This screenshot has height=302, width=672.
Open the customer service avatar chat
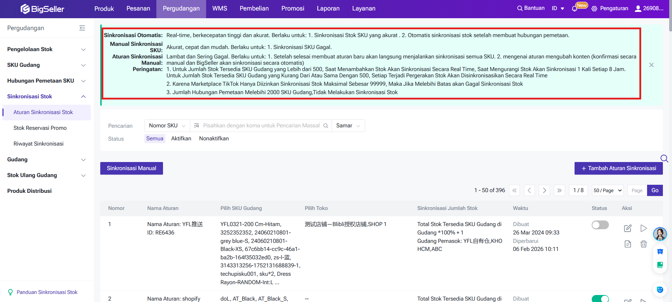[x=660, y=234]
